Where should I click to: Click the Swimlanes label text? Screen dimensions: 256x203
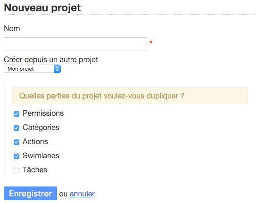pos(41,155)
